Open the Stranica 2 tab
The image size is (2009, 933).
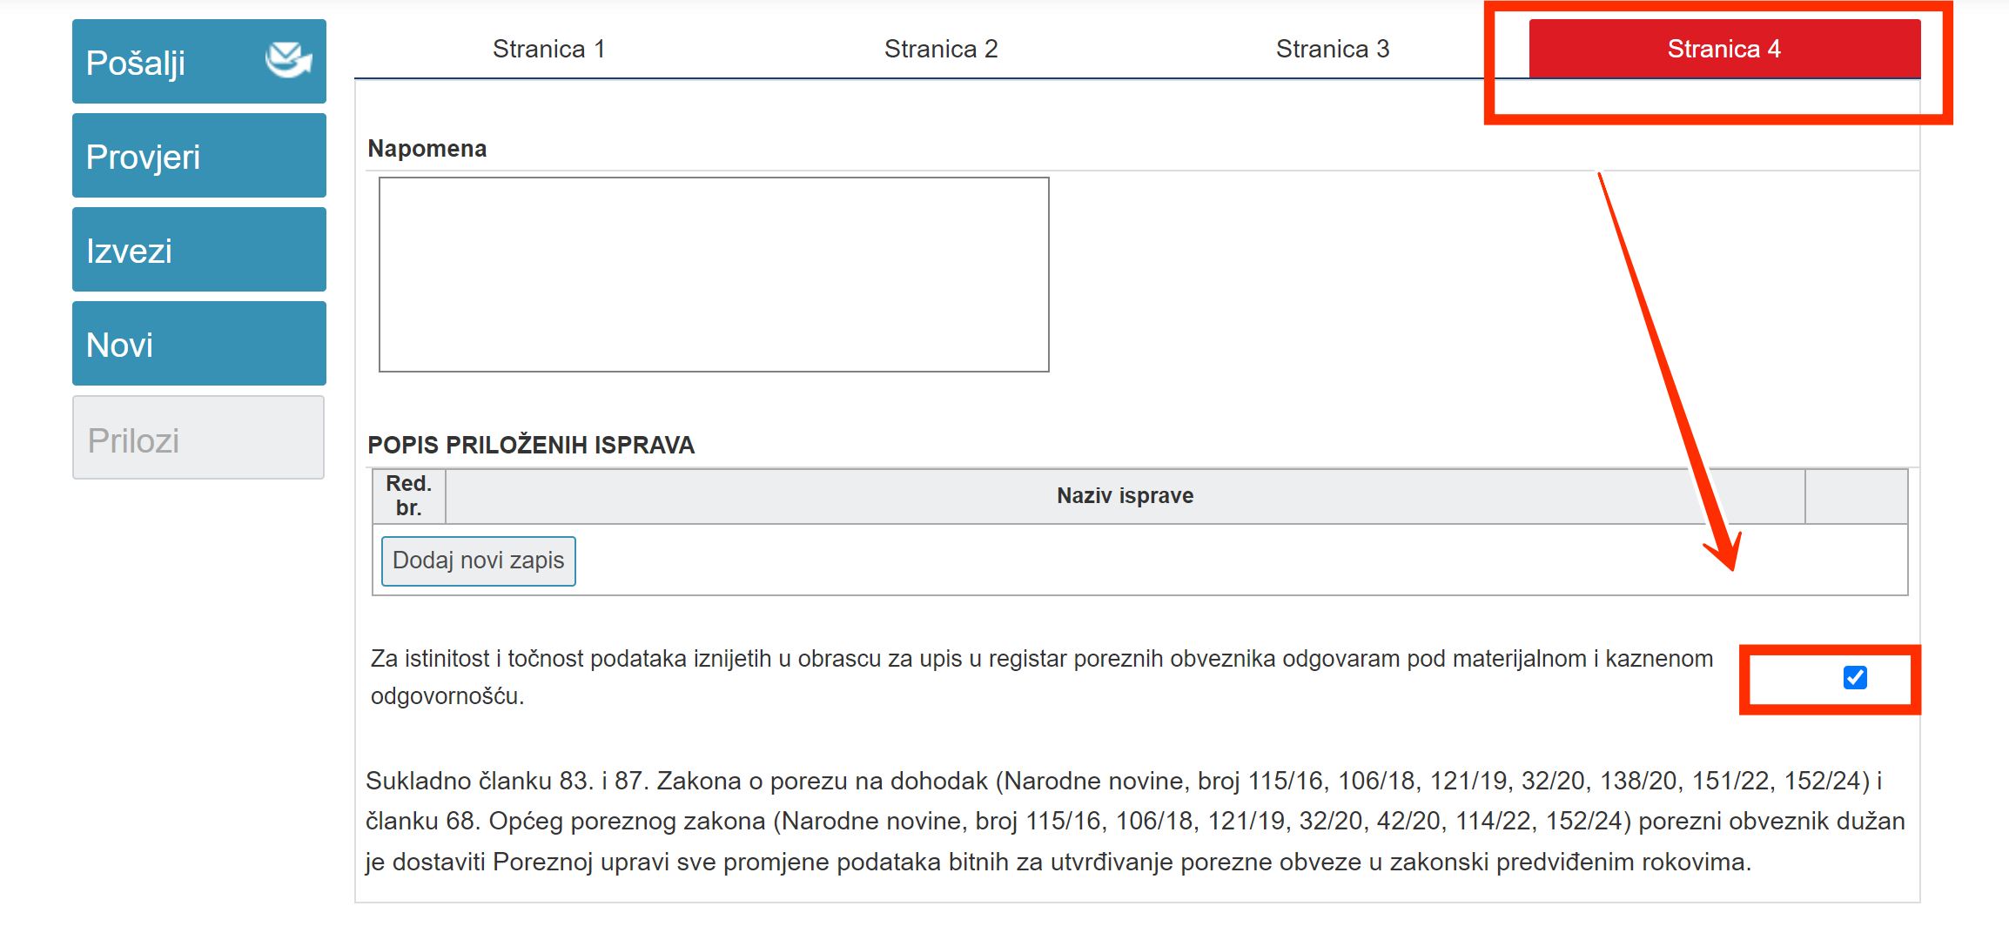click(x=941, y=49)
